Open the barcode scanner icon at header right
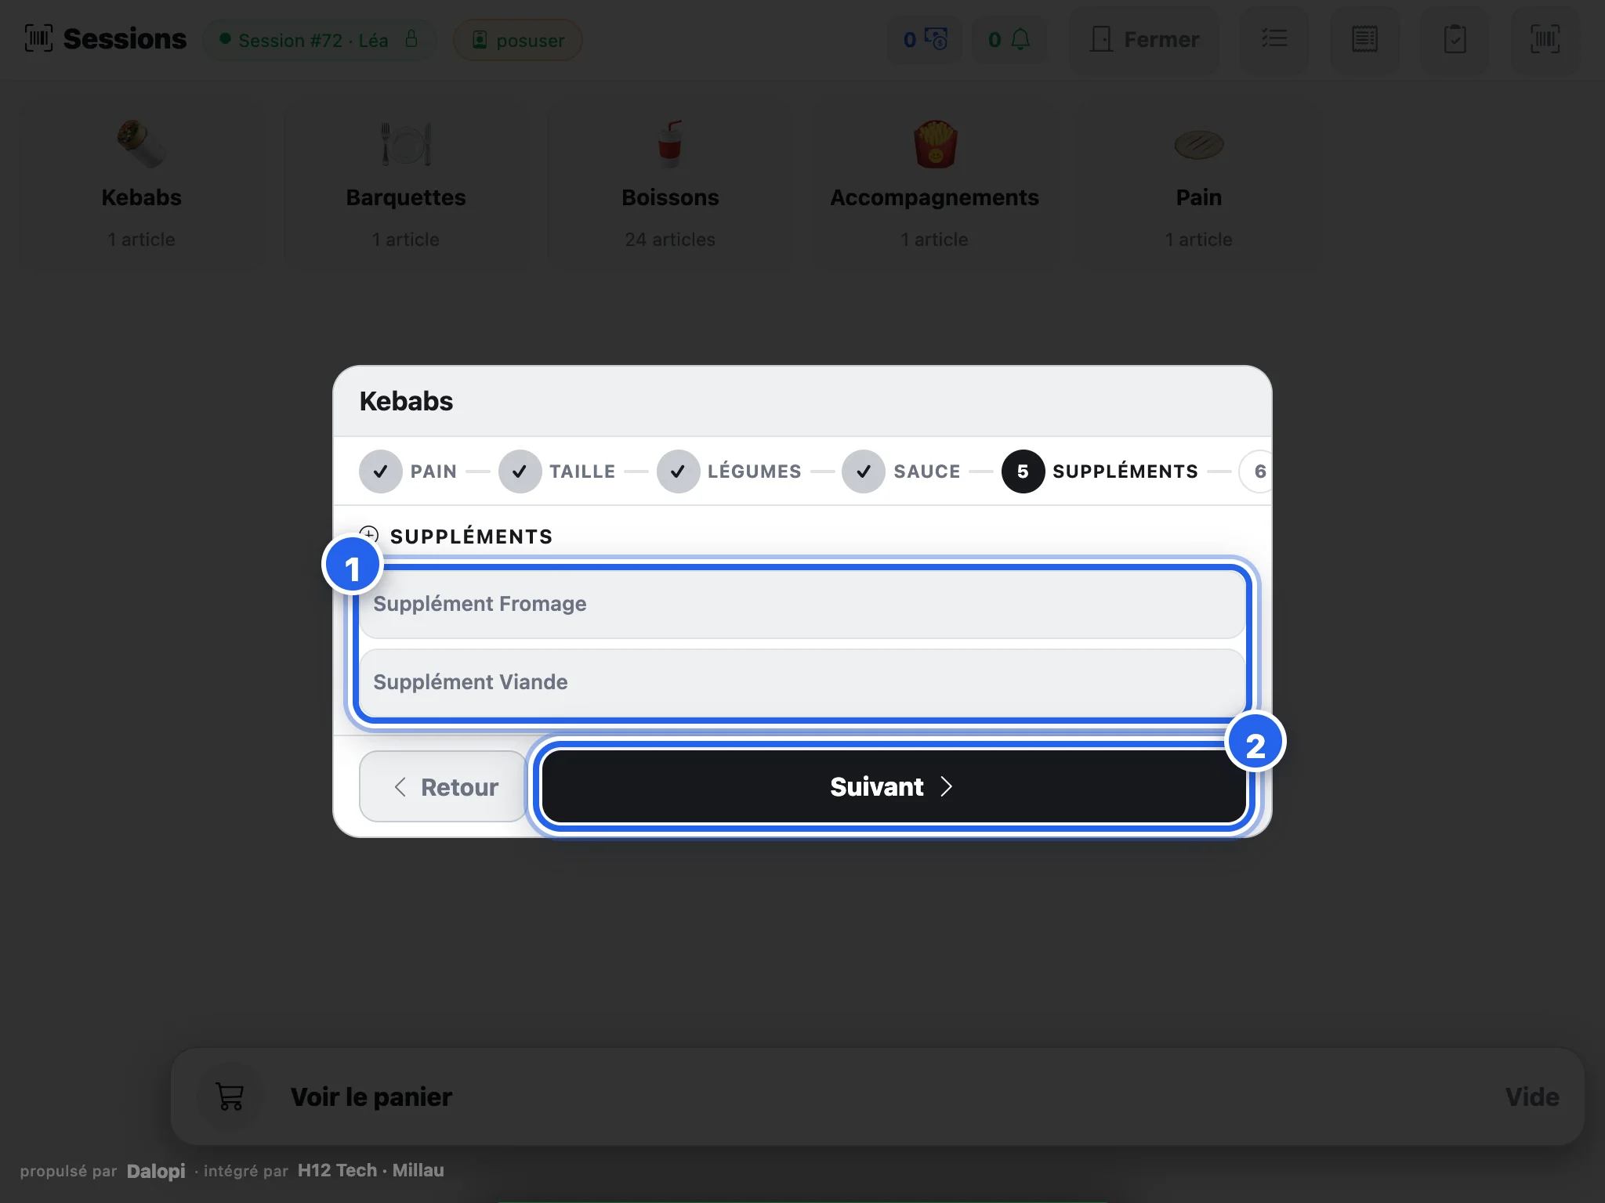This screenshot has height=1203, width=1605. pyautogui.click(x=1545, y=39)
